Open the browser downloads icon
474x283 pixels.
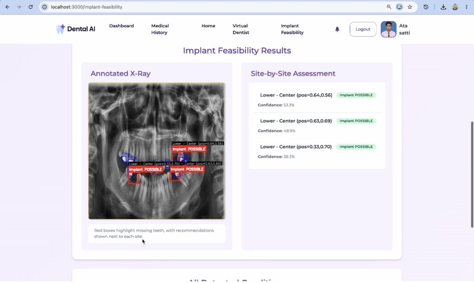[x=443, y=7]
